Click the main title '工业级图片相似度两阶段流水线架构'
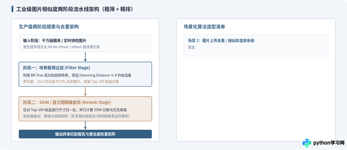This screenshot has height=150, width=347. [75, 9]
